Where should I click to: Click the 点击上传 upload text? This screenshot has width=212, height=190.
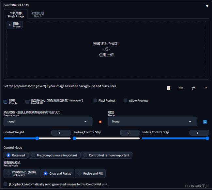[106, 55]
